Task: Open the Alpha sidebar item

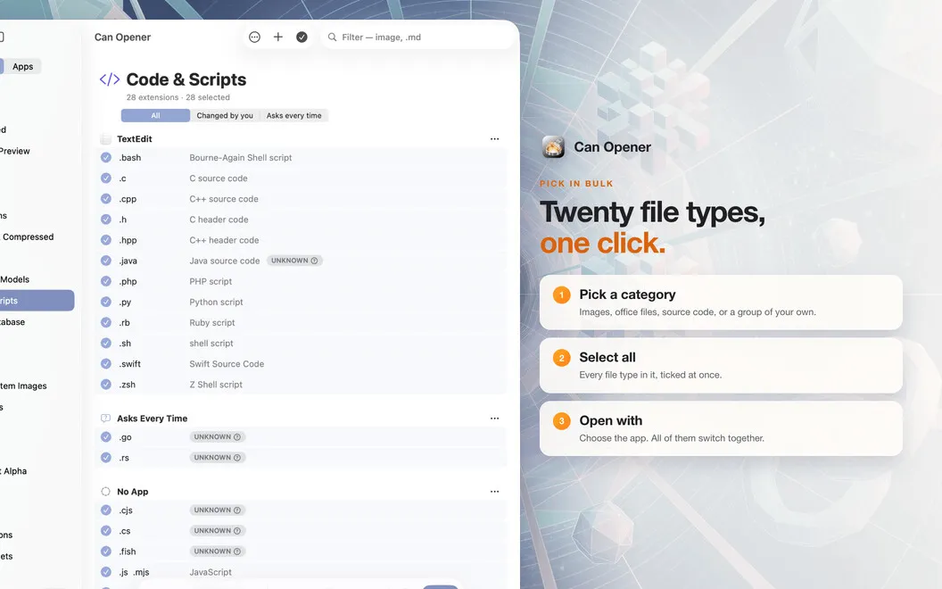Action: (x=14, y=471)
